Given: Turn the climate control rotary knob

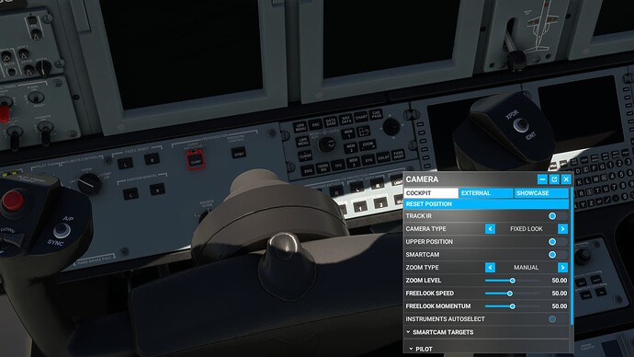Looking at the screenshot, I should [89, 183].
